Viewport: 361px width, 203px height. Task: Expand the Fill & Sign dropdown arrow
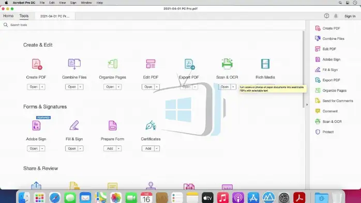point(80,149)
